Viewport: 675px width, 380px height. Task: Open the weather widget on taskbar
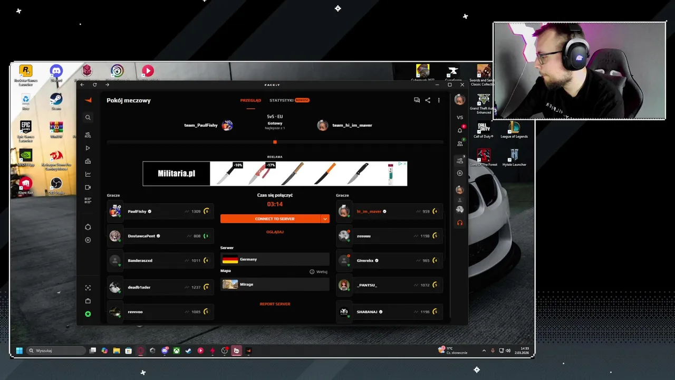pos(452,350)
